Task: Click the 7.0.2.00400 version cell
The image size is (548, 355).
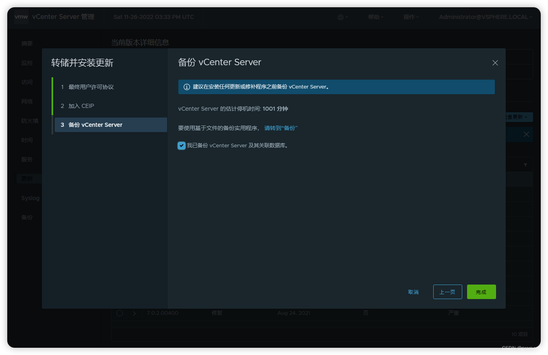Action: click(x=163, y=313)
